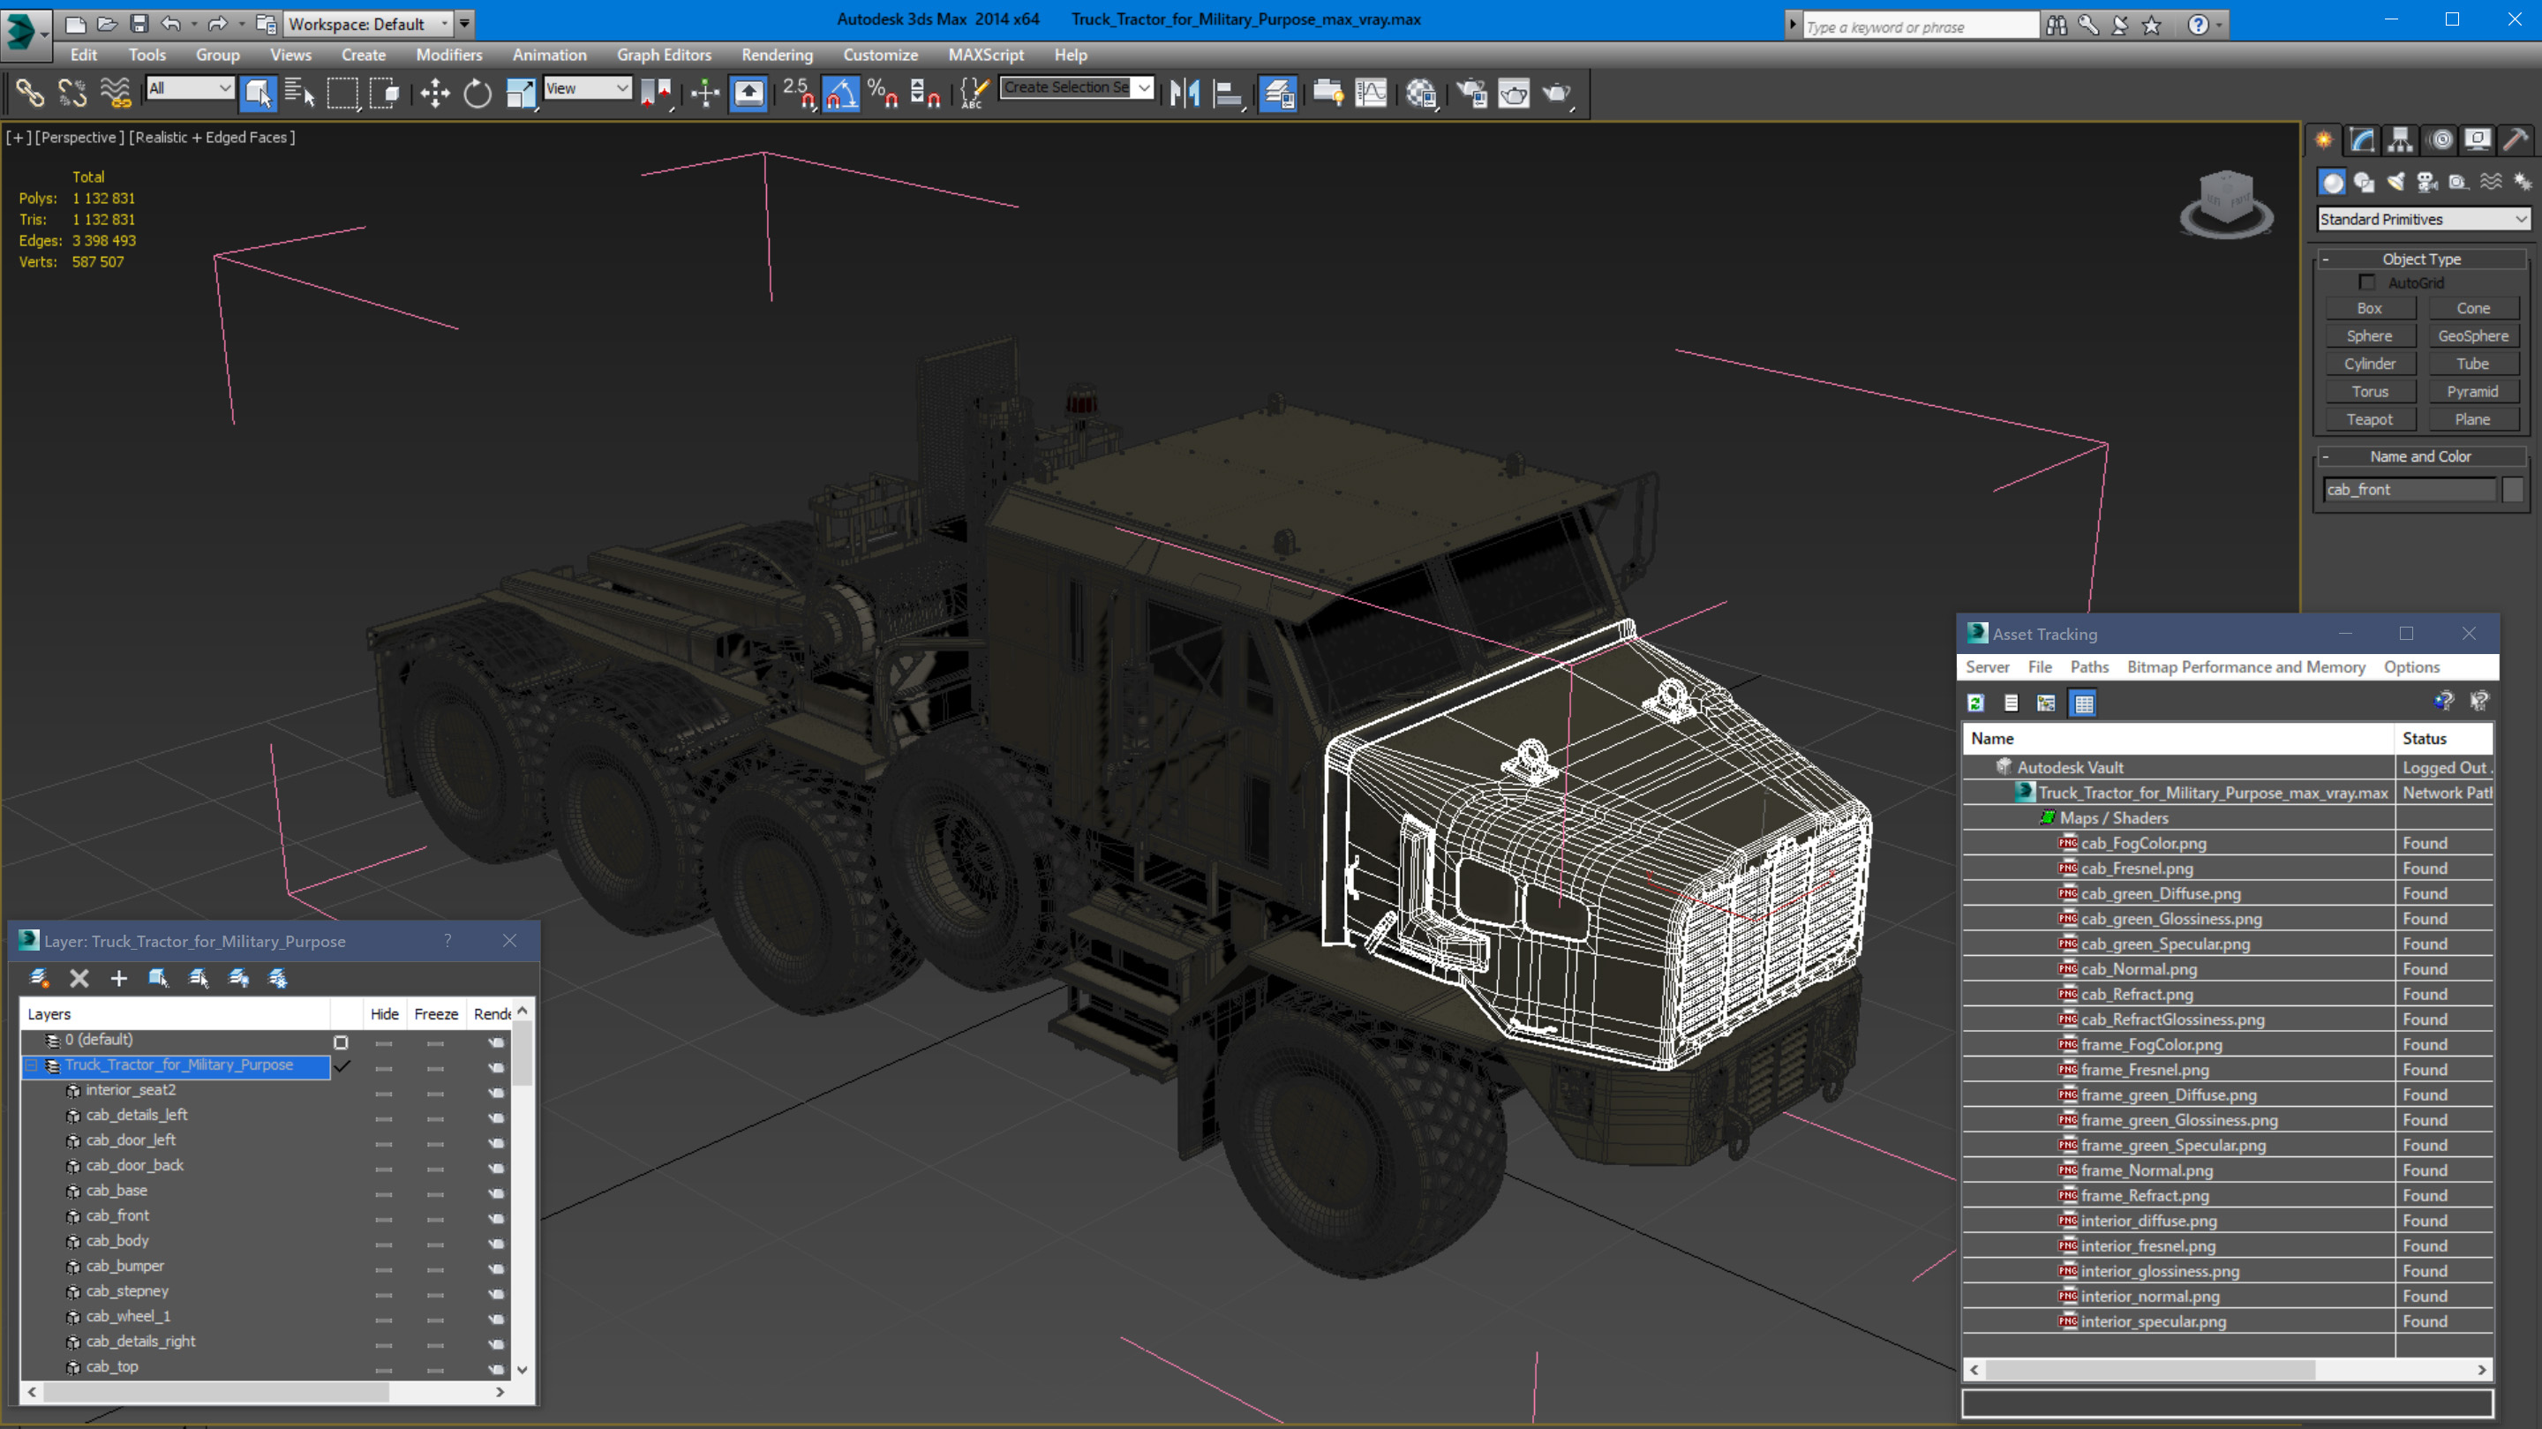Toggle Render teapot for cab_base row

[495, 1193]
